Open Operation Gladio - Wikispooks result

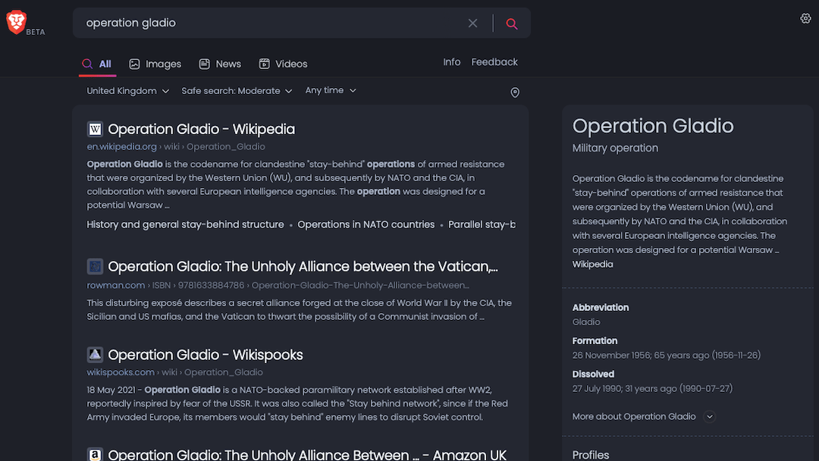[x=206, y=355]
